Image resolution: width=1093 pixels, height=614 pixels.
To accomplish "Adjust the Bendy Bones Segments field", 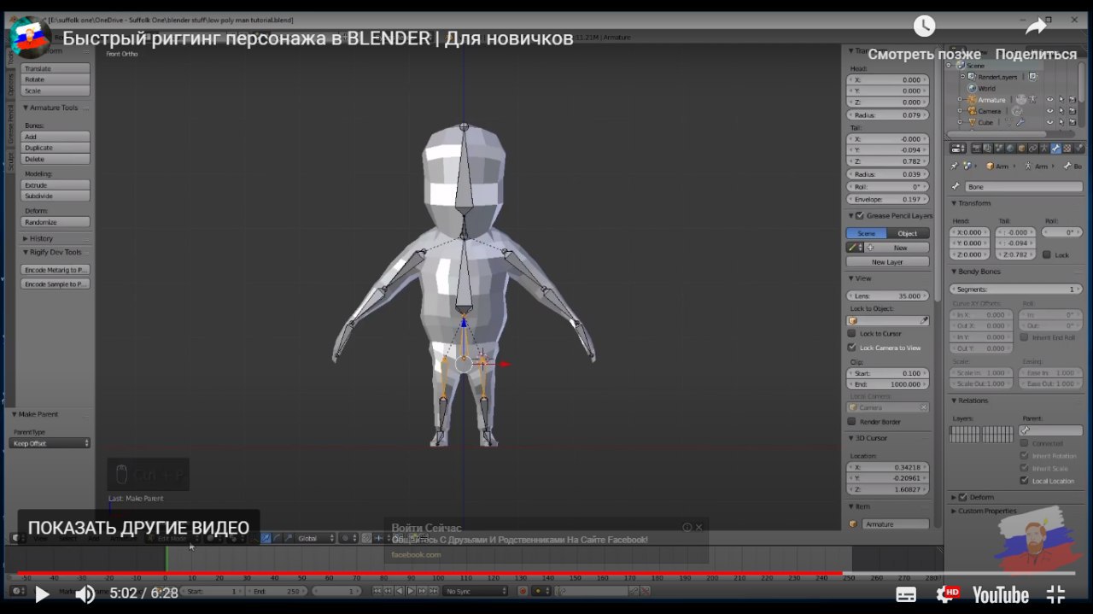I will click(x=1016, y=289).
